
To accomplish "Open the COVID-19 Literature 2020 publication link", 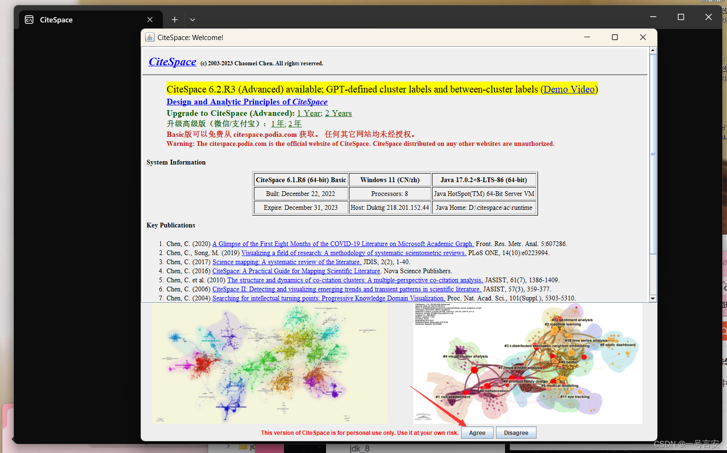I will tap(343, 244).
